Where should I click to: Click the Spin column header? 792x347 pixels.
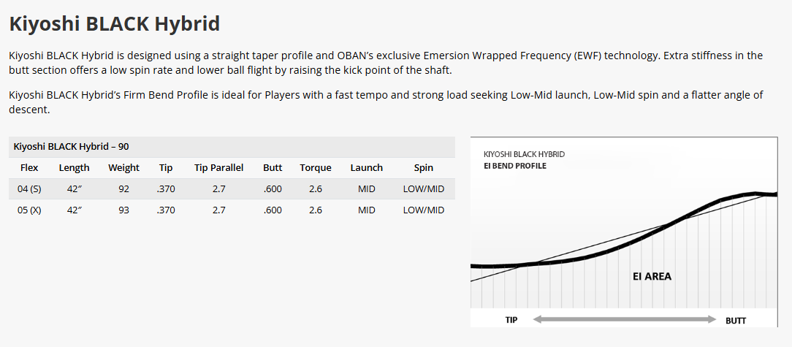pos(424,167)
